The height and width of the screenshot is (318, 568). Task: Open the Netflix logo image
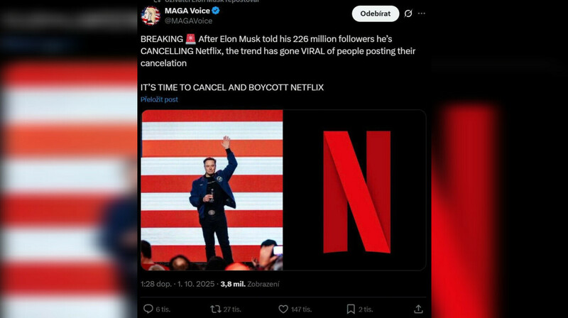(355, 190)
